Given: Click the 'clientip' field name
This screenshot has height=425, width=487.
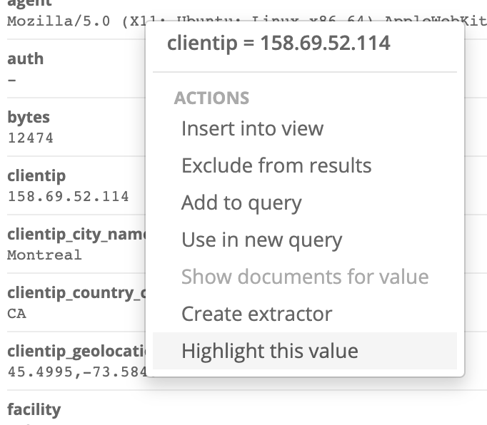Looking at the screenshot, I should coord(36,176).
